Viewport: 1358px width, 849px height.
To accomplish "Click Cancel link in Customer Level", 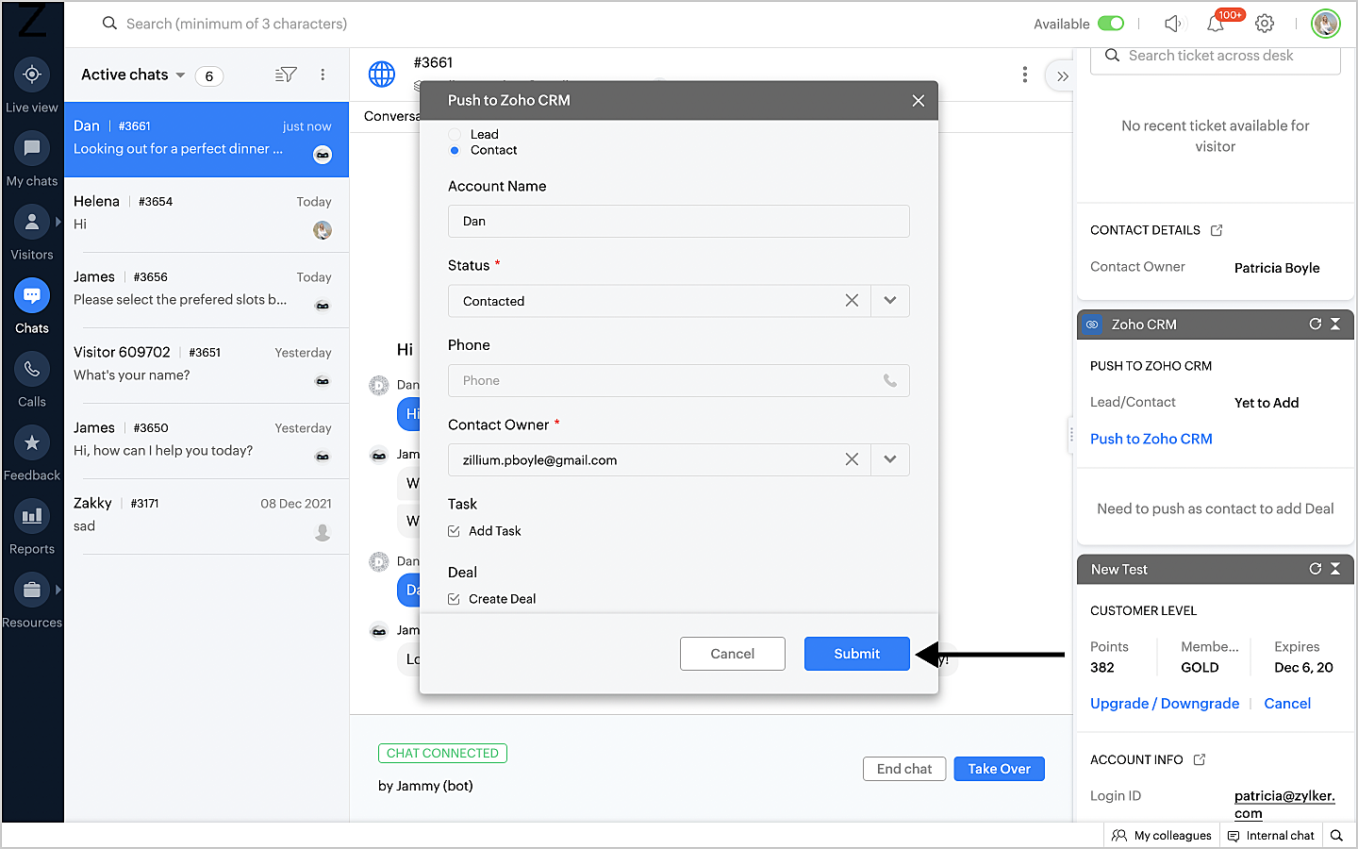I will 1287,704.
